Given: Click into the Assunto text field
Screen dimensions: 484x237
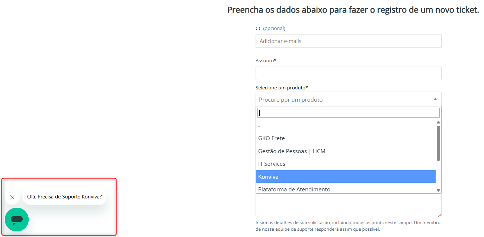Looking at the screenshot, I should click(348, 73).
